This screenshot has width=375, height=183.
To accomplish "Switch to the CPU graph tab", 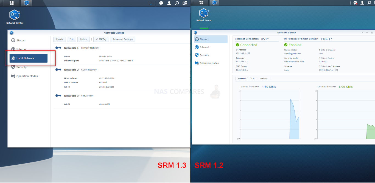I will point(253,78).
